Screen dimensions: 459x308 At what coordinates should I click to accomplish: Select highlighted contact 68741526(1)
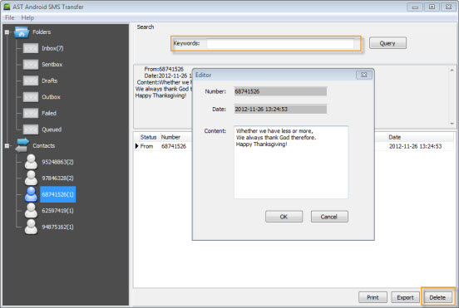pos(58,194)
